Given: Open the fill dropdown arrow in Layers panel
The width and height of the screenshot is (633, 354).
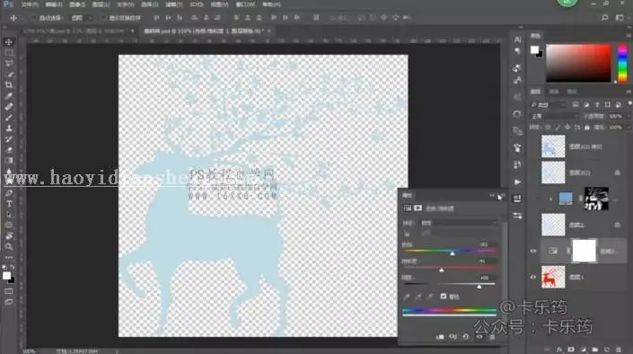Looking at the screenshot, I should coord(629,128).
